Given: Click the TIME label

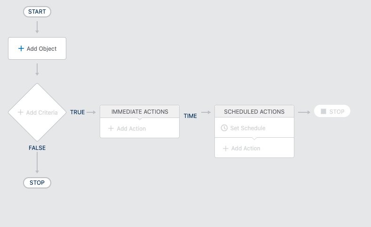Looking at the screenshot, I should (190, 116).
